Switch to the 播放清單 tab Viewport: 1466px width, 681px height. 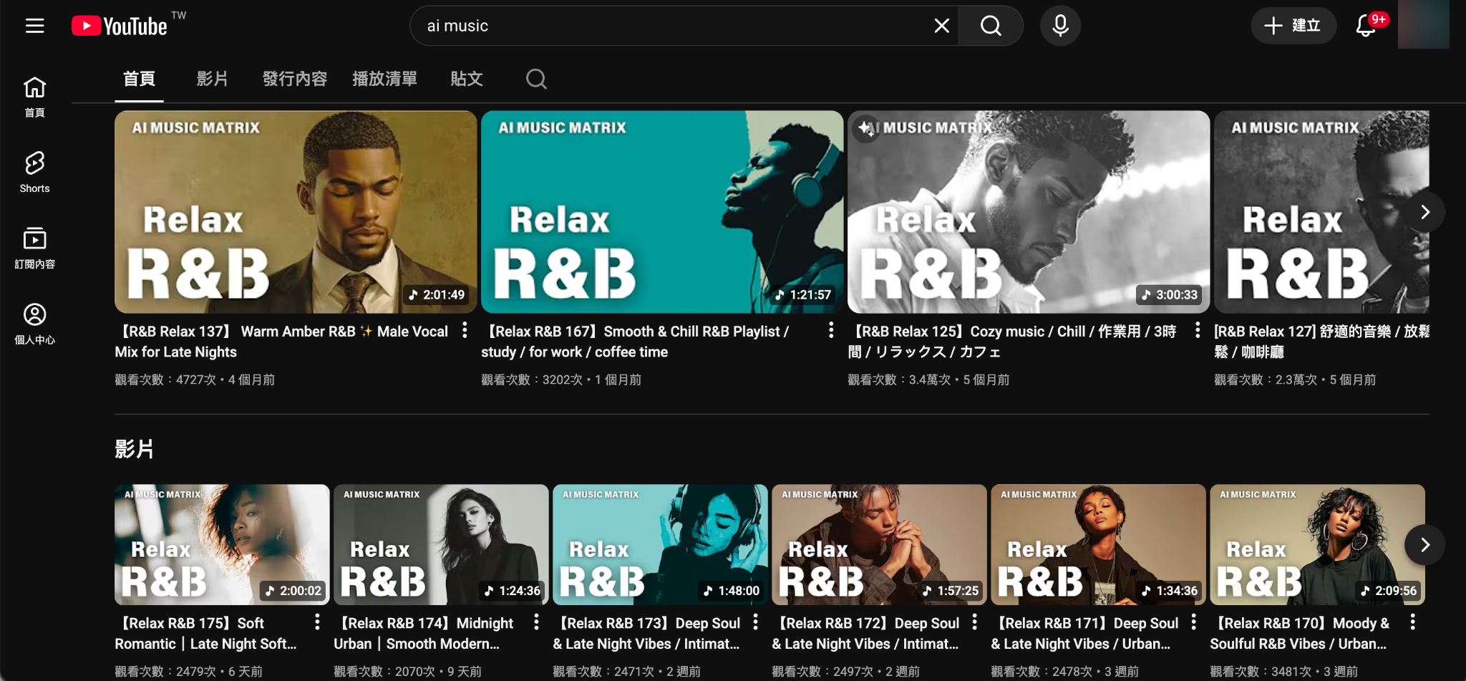coord(384,79)
